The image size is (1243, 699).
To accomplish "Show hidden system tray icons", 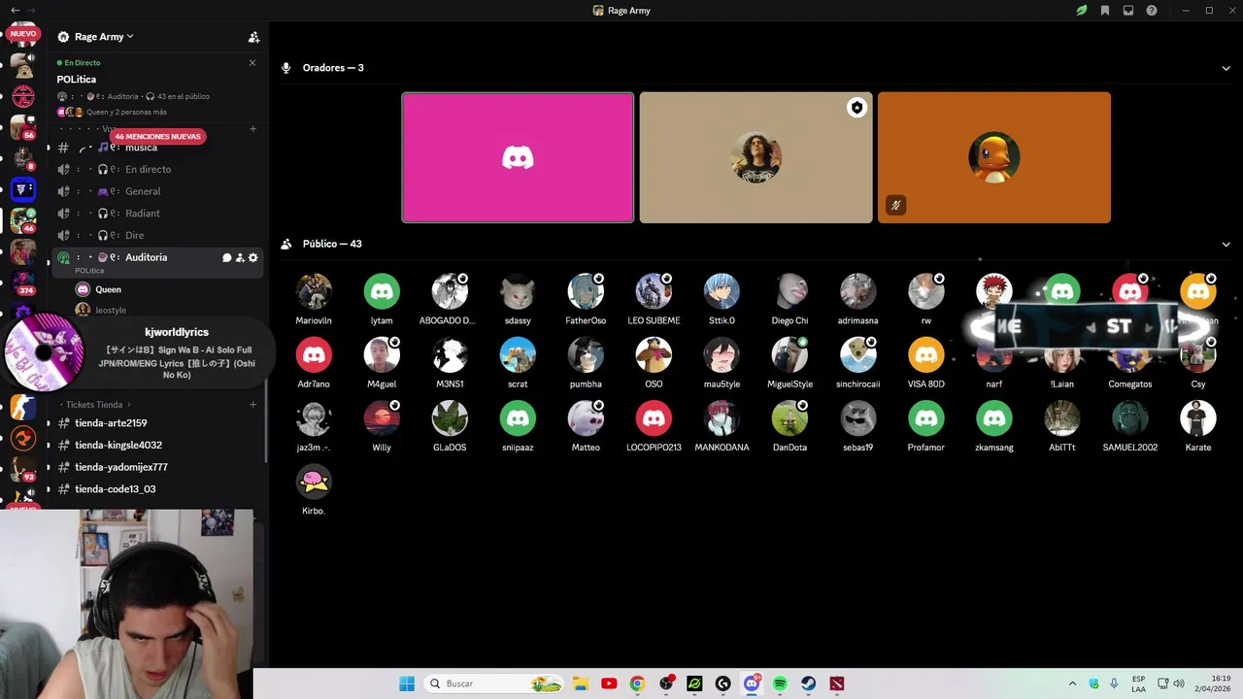I will tap(1072, 683).
